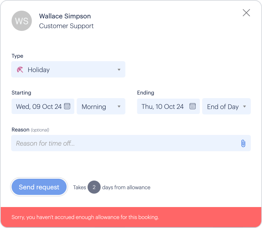Click the Customer Support department text

click(66, 26)
